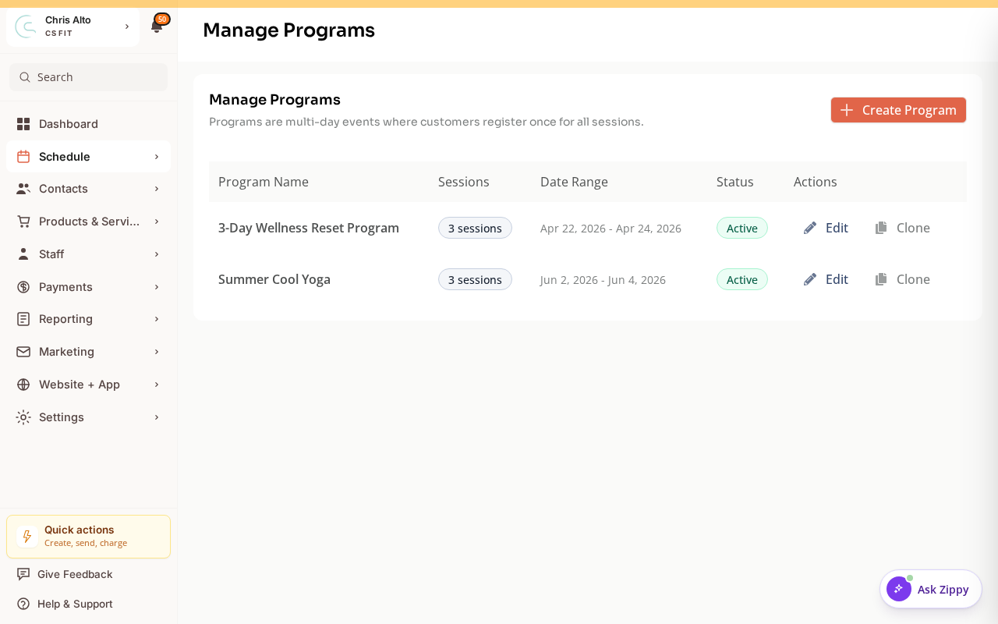Click the Payments dollar icon
The height and width of the screenshot is (624, 998).
[x=23, y=287]
